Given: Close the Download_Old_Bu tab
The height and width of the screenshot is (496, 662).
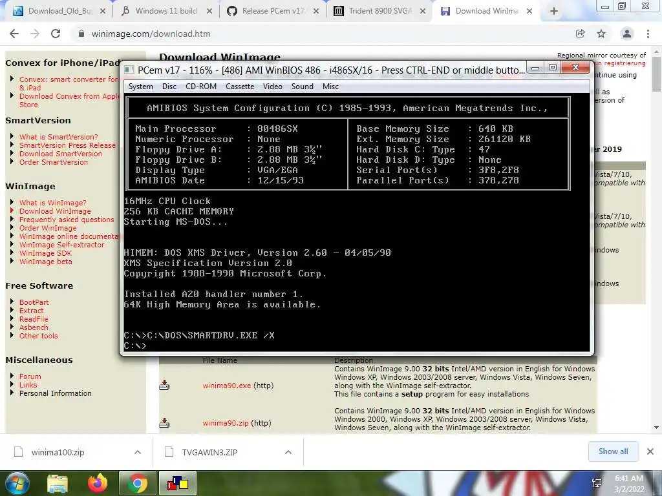Looking at the screenshot, I should pyautogui.click(x=103, y=12).
